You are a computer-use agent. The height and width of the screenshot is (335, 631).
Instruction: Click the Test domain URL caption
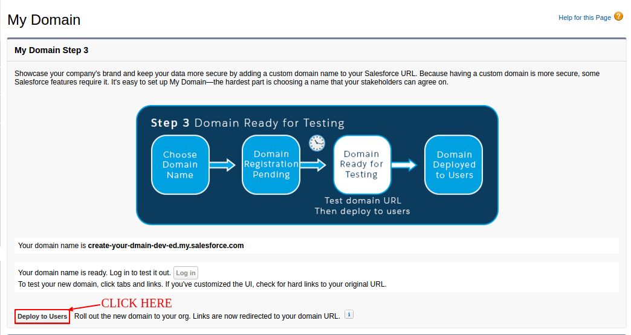(362, 200)
